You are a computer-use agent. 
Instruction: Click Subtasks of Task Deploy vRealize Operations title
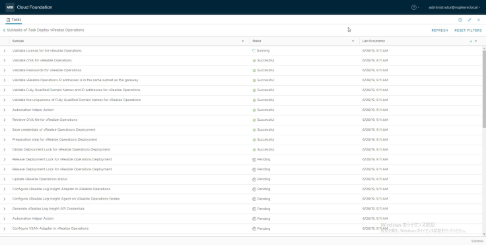pos(46,30)
